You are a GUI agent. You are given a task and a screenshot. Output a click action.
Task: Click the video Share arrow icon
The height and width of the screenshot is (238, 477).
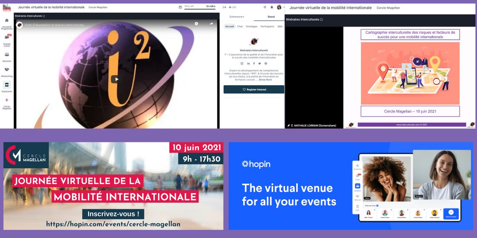211,24
